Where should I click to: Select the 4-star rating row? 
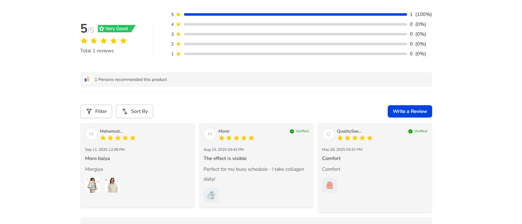(295, 24)
